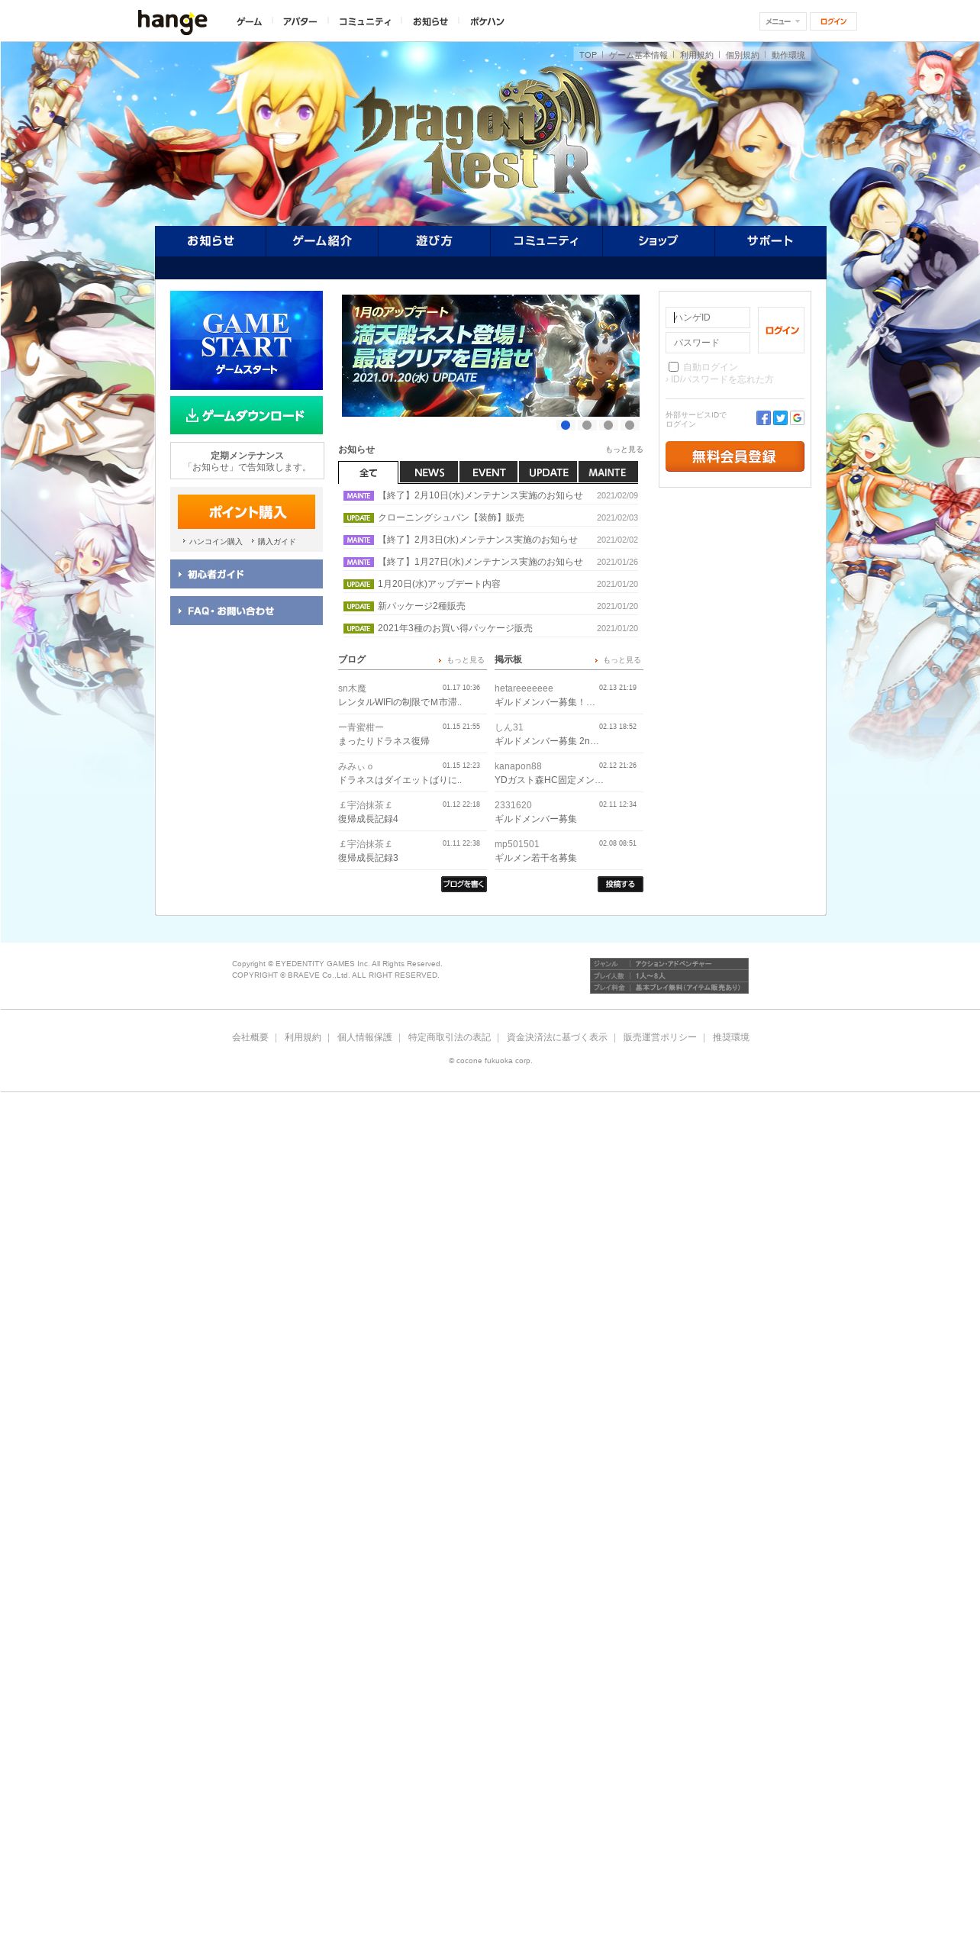Click もっと見る beside お知らせ
This screenshot has width=980, height=1960.
624,450
